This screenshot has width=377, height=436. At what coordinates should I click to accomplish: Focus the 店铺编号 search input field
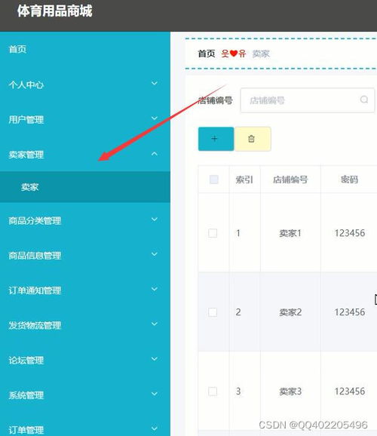(x=308, y=100)
